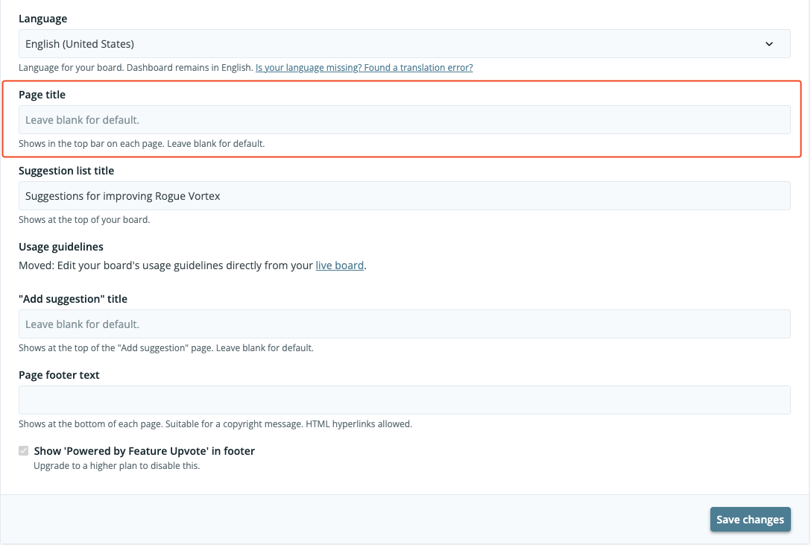Click the 'Page title' field label
The height and width of the screenshot is (545, 811).
pyautogui.click(x=42, y=95)
